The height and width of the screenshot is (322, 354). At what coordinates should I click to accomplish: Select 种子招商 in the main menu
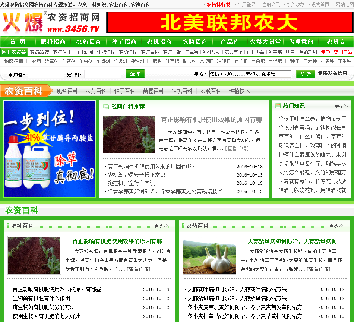click(x=124, y=41)
